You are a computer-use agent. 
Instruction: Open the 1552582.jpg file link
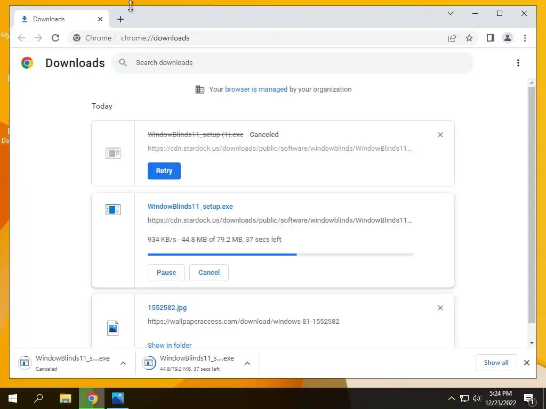click(x=167, y=307)
